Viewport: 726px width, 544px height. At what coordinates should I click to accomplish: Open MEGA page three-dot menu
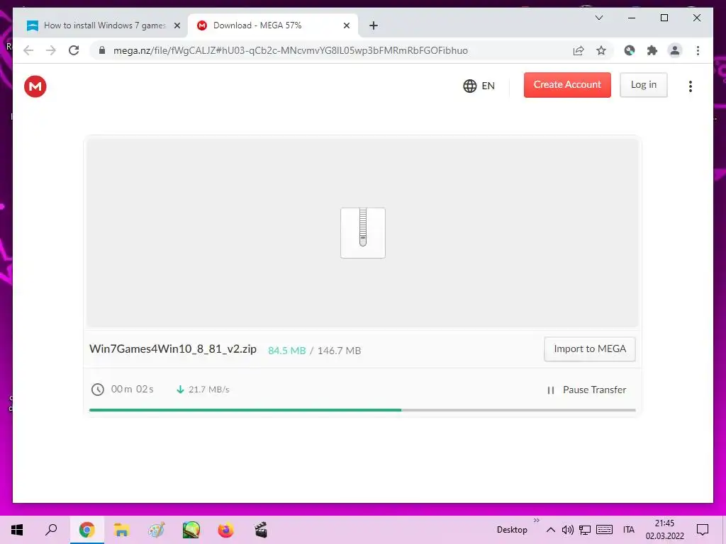(x=691, y=86)
